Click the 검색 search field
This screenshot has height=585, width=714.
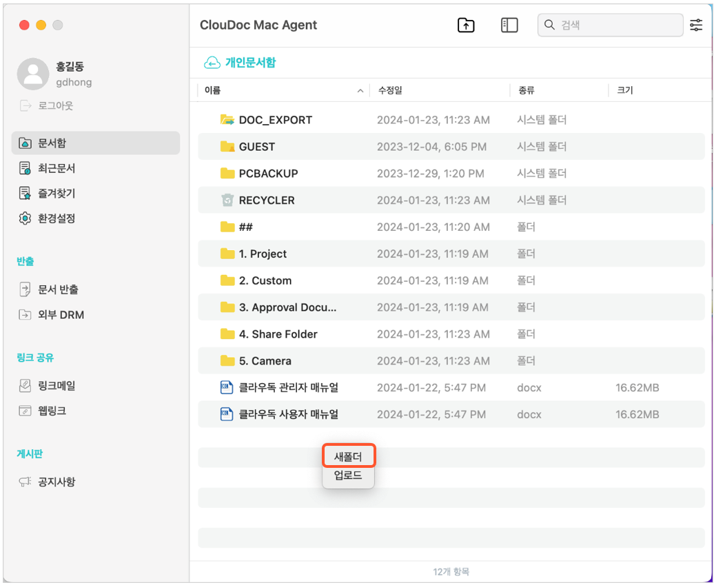pos(610,25)
